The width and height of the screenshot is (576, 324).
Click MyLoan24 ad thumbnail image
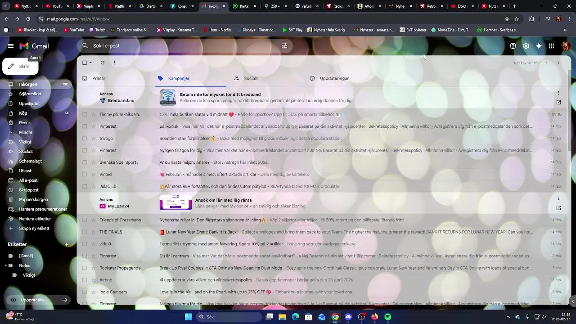[x=175, y=203]
